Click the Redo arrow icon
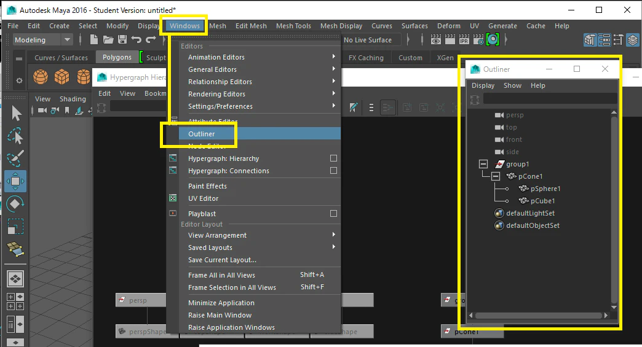Image resolution: width=642 pixels, height=347 pixels. 151,40
